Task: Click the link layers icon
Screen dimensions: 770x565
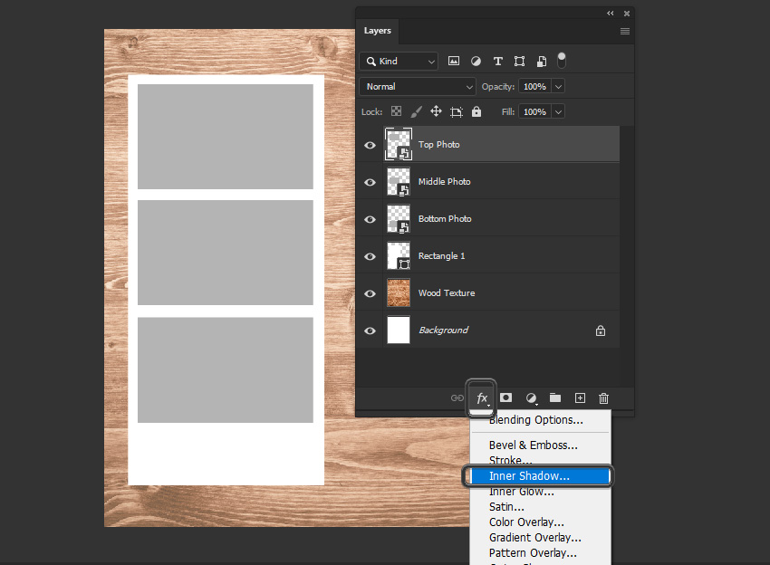Action: (x=457, y=397)
